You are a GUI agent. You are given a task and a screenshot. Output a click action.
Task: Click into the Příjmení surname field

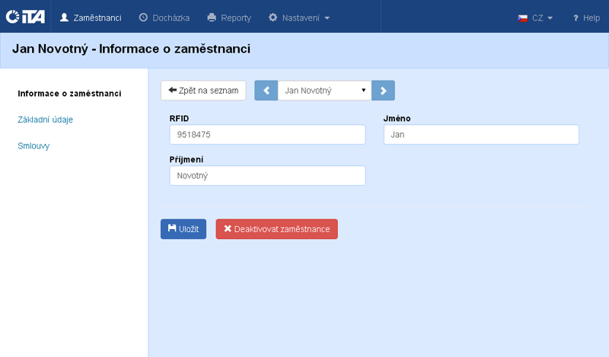coord(267,176)
